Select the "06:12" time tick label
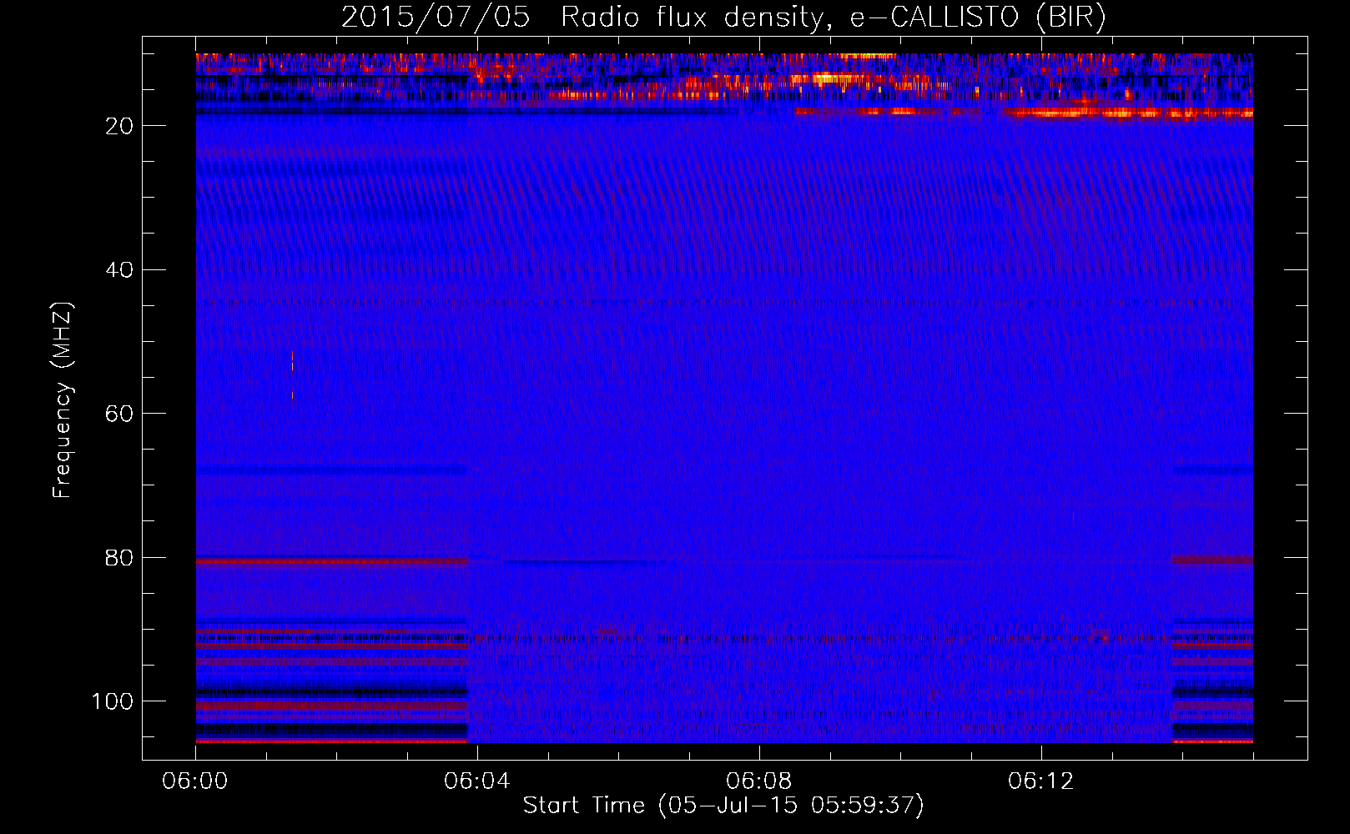Screen dimensions: 1350x834 click(x=1041, y=781)
